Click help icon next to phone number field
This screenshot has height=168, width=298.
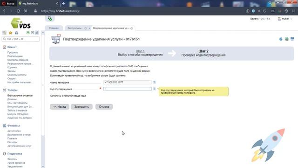[x=154, y=82]
